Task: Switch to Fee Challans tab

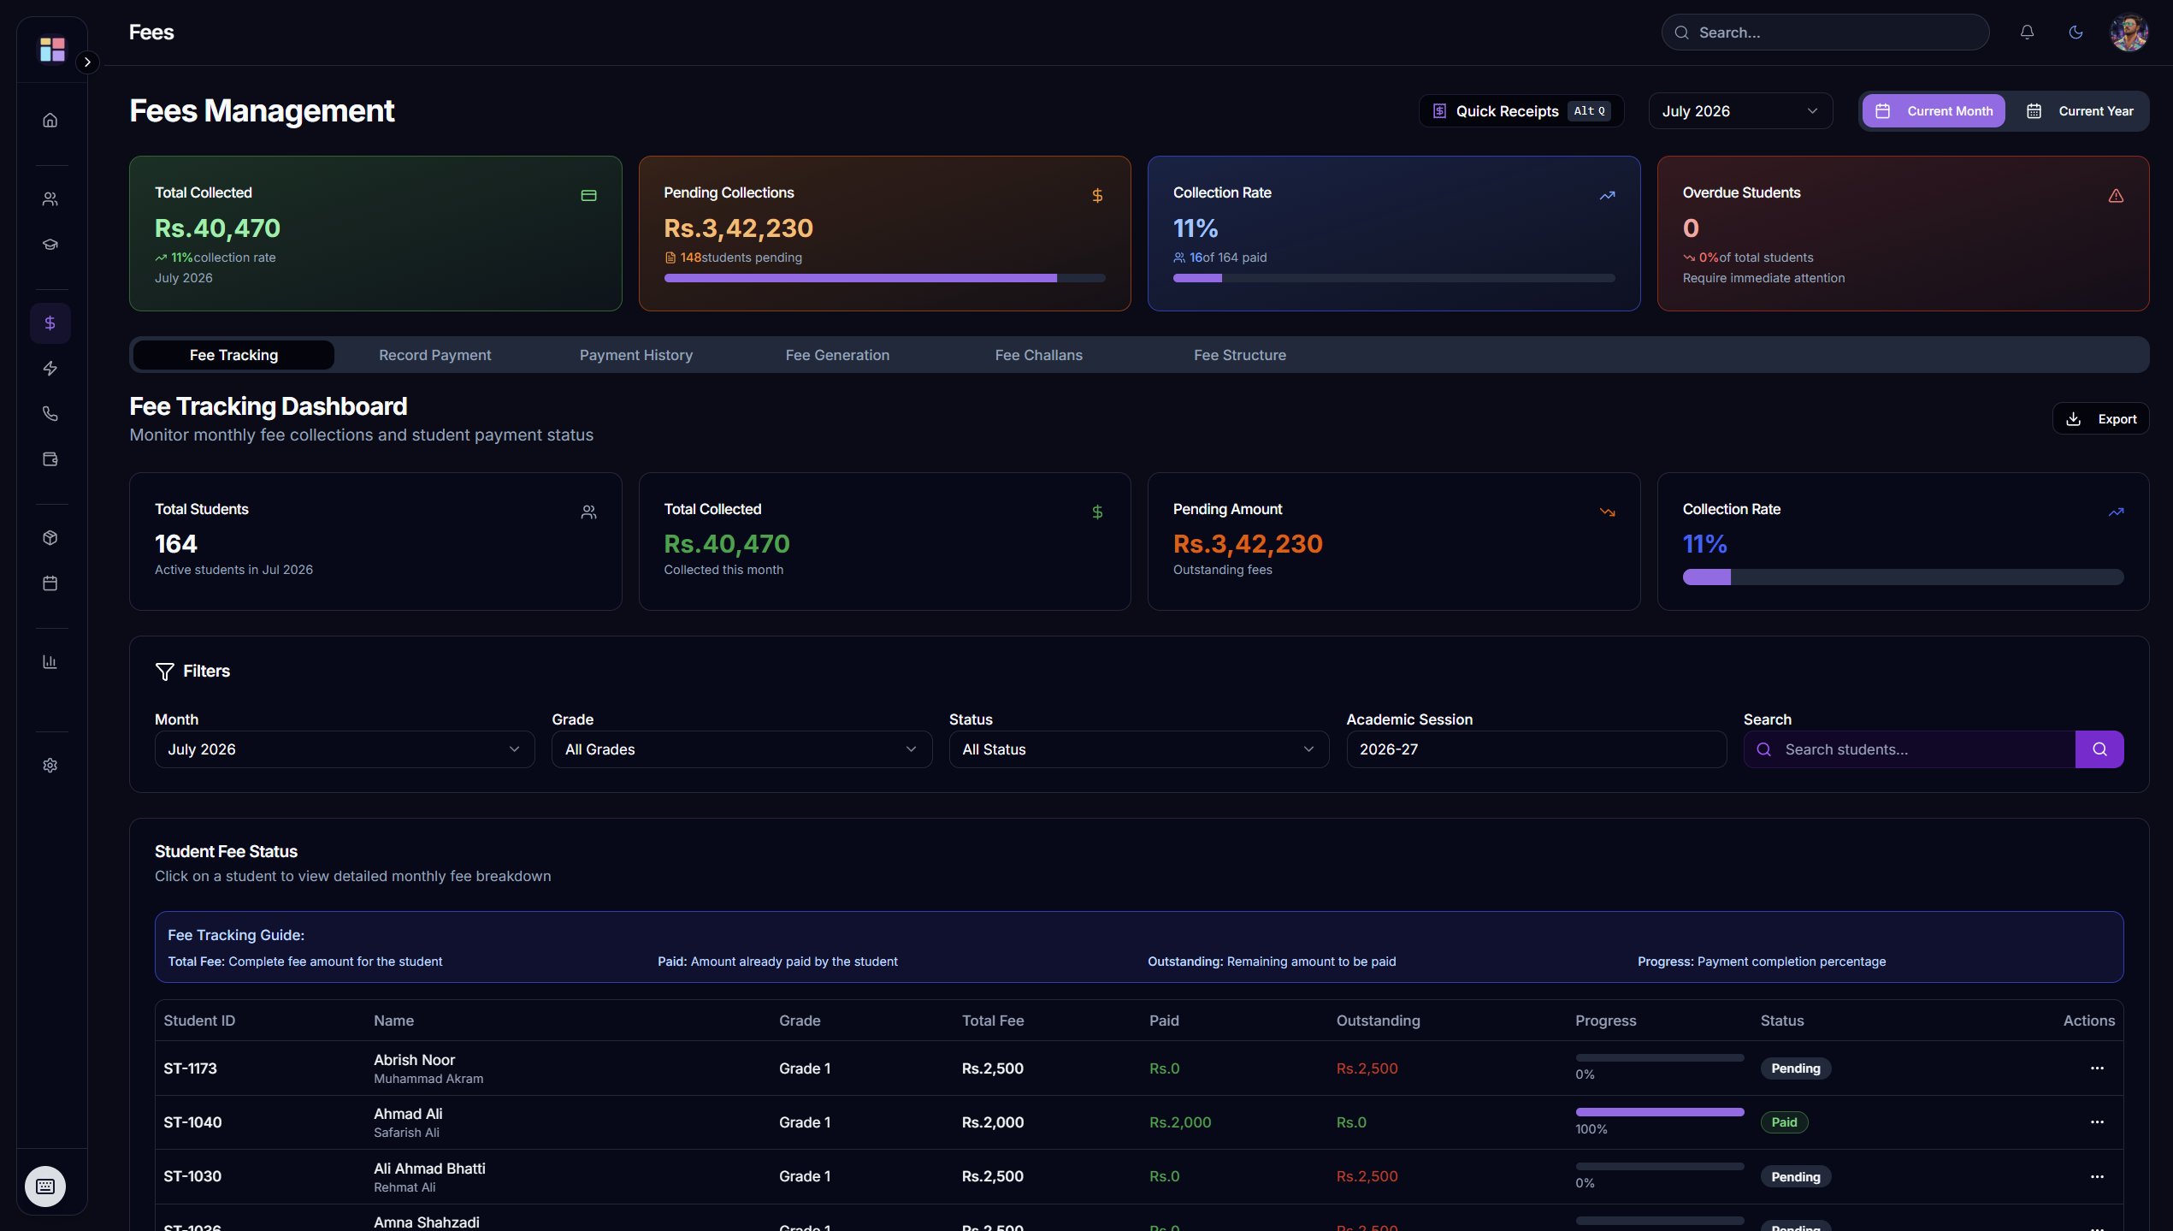Action: [1038, 355]
